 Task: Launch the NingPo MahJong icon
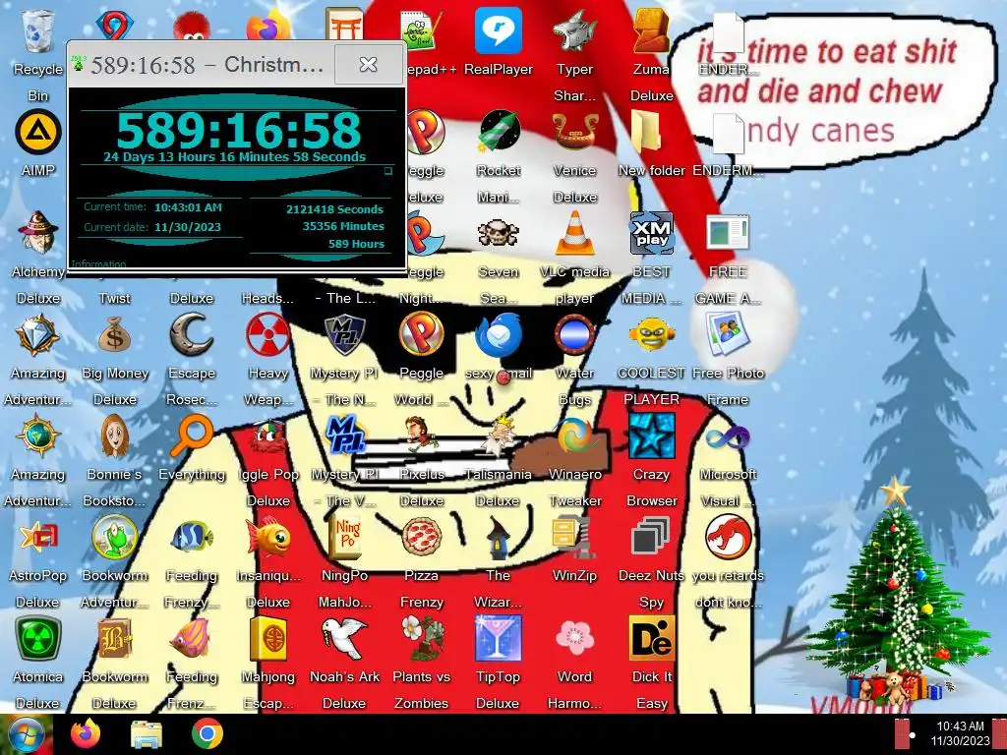344,537
